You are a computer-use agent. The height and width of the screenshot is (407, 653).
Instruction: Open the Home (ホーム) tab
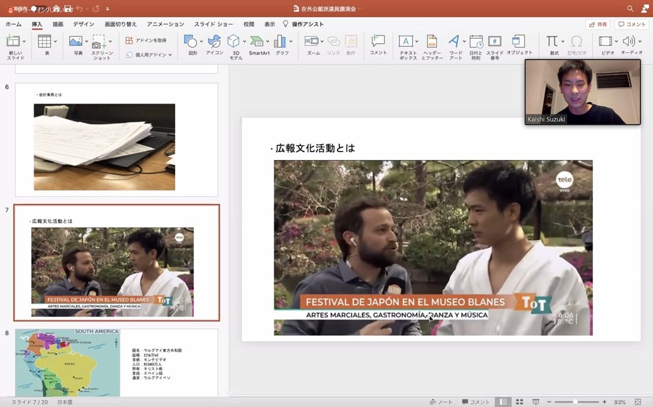[x=13, y=24]
